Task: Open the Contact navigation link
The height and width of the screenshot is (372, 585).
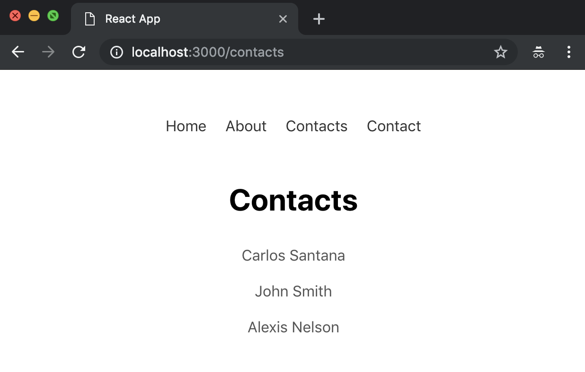Action: [x=394, y=126]
